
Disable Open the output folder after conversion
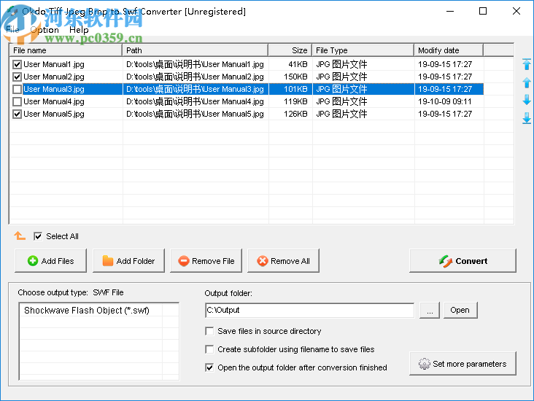point(209,367)
